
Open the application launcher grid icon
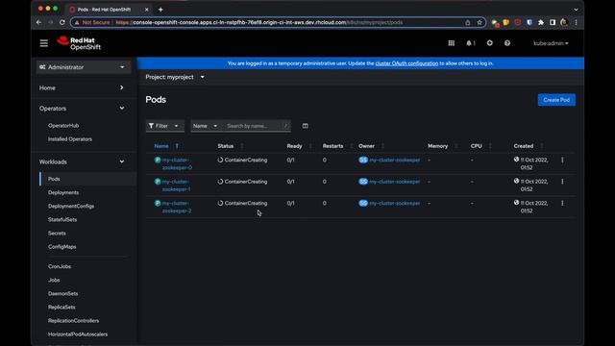451,43
